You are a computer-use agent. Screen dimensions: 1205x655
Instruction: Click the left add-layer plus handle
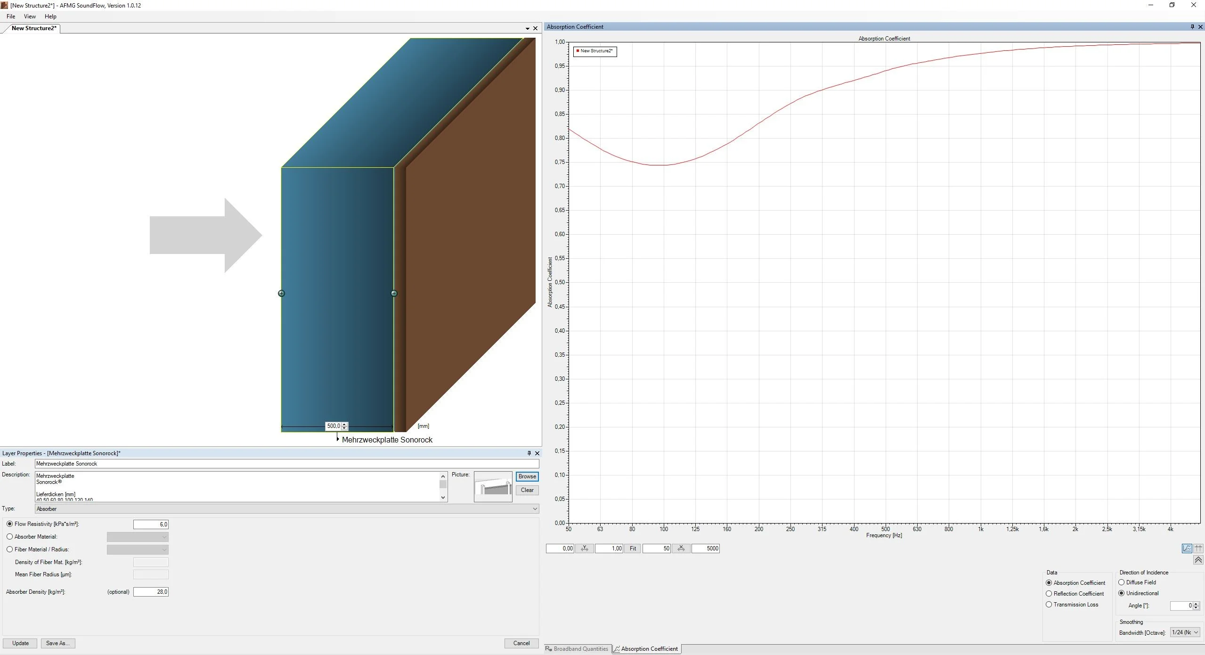[281, 293]
